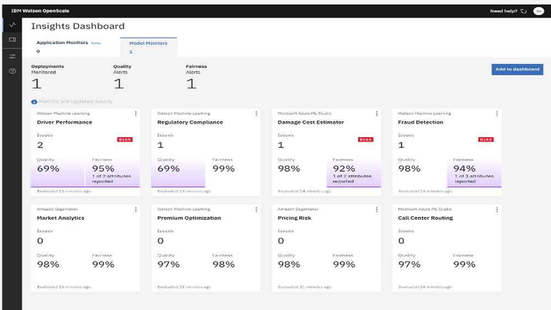Click IBM Watson OpenScale title
Viewport: 551px width, 310px height.
tap(40, 11)
